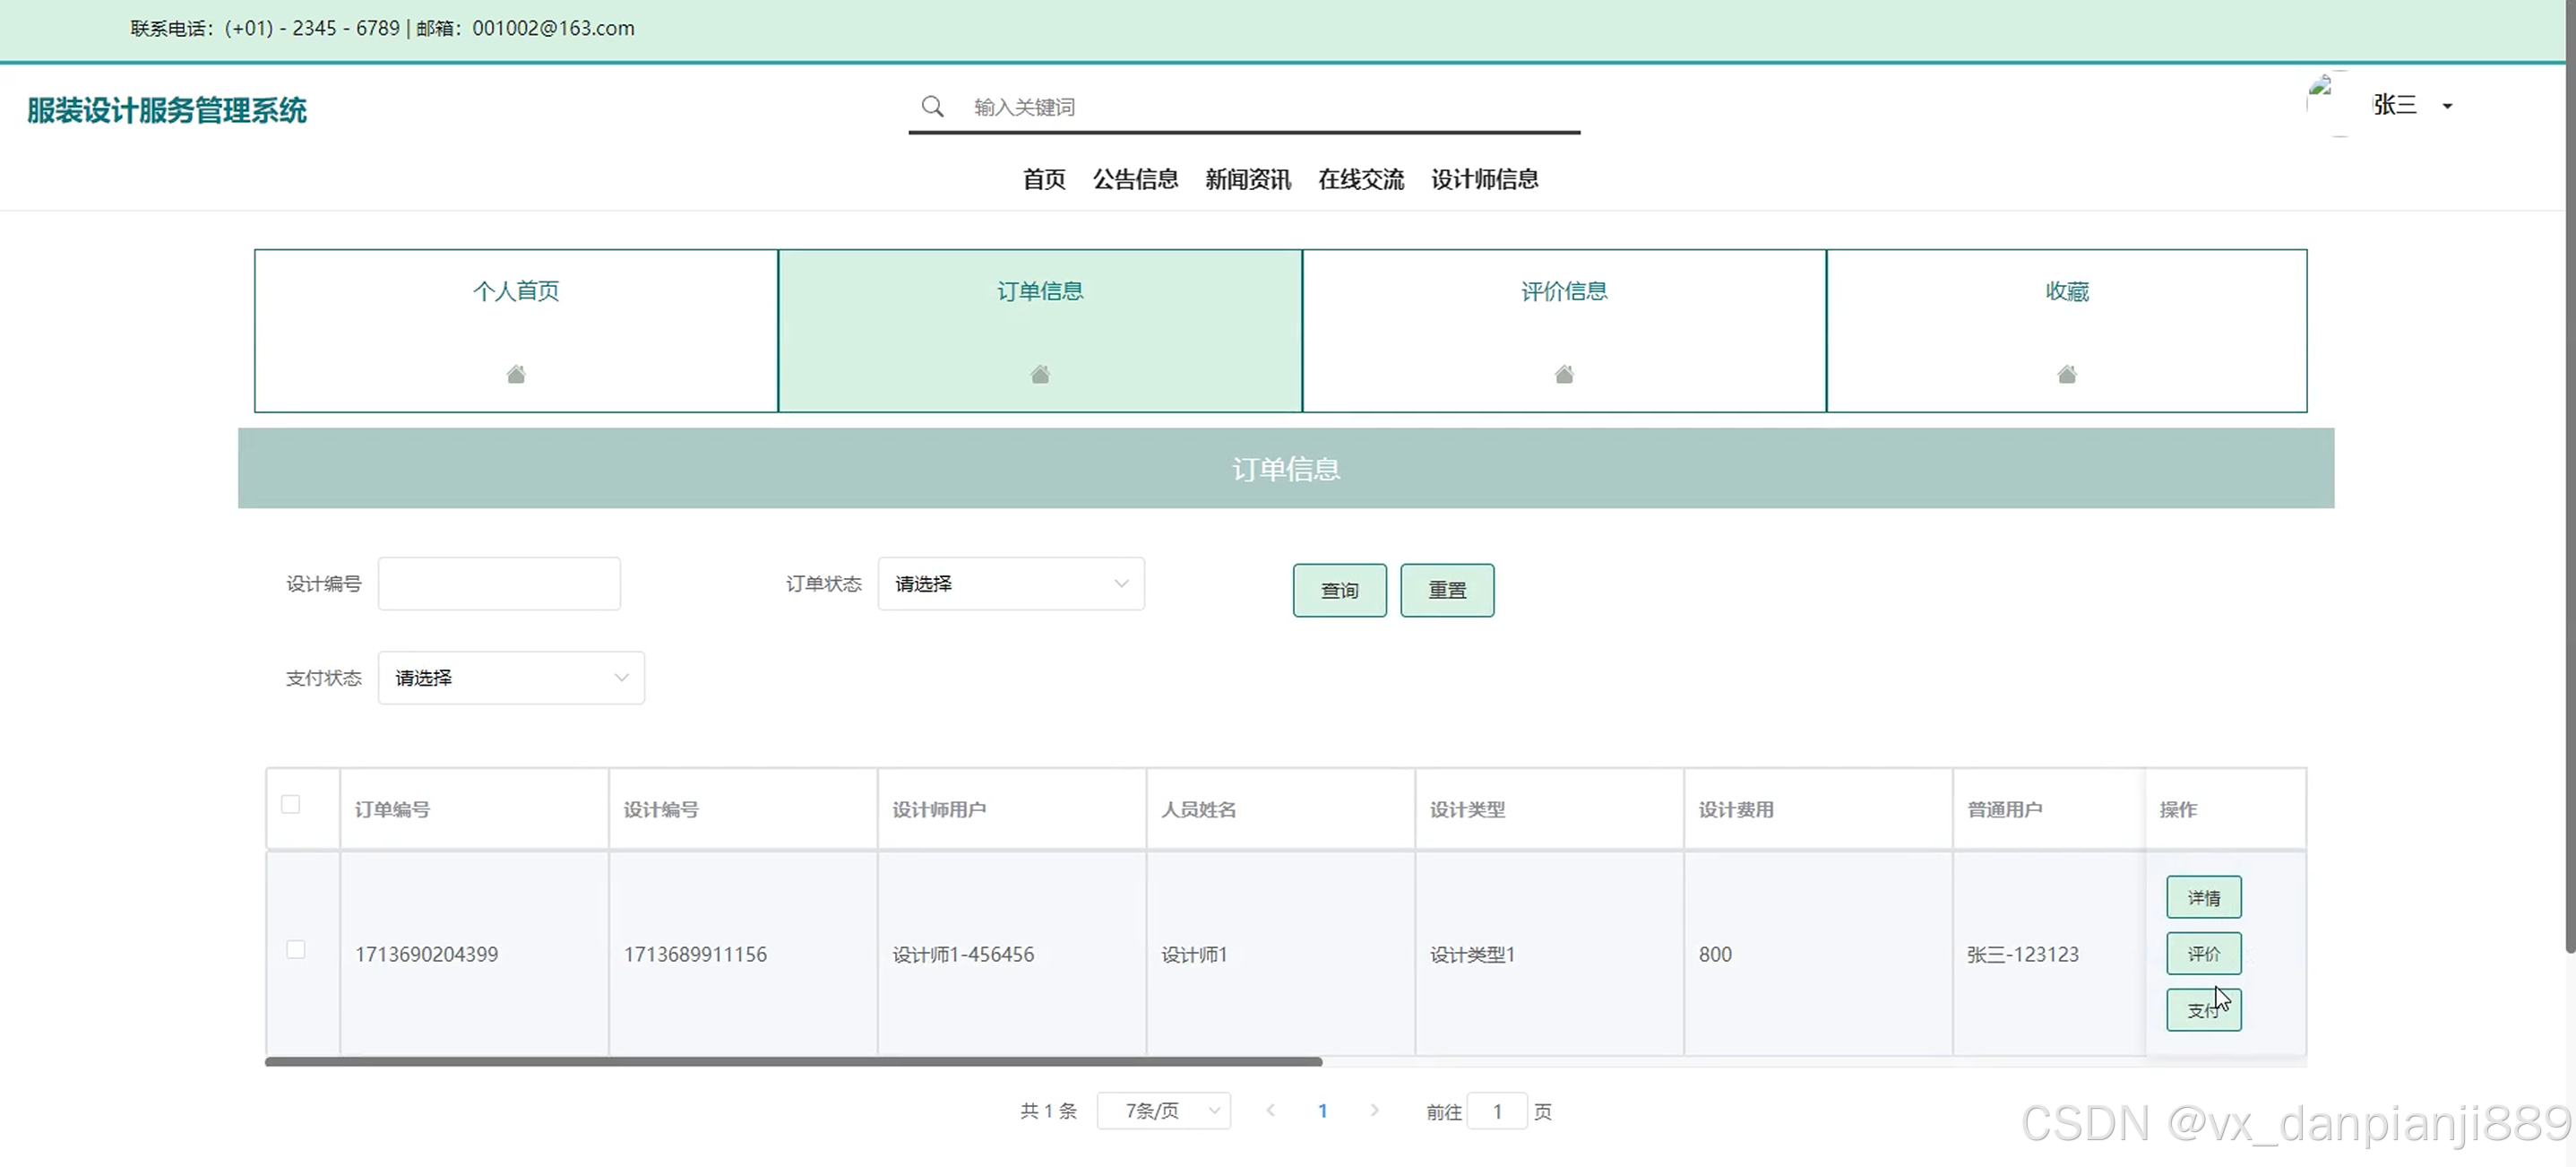
Task: Click home icon under 收藏
Action: 2067,374
